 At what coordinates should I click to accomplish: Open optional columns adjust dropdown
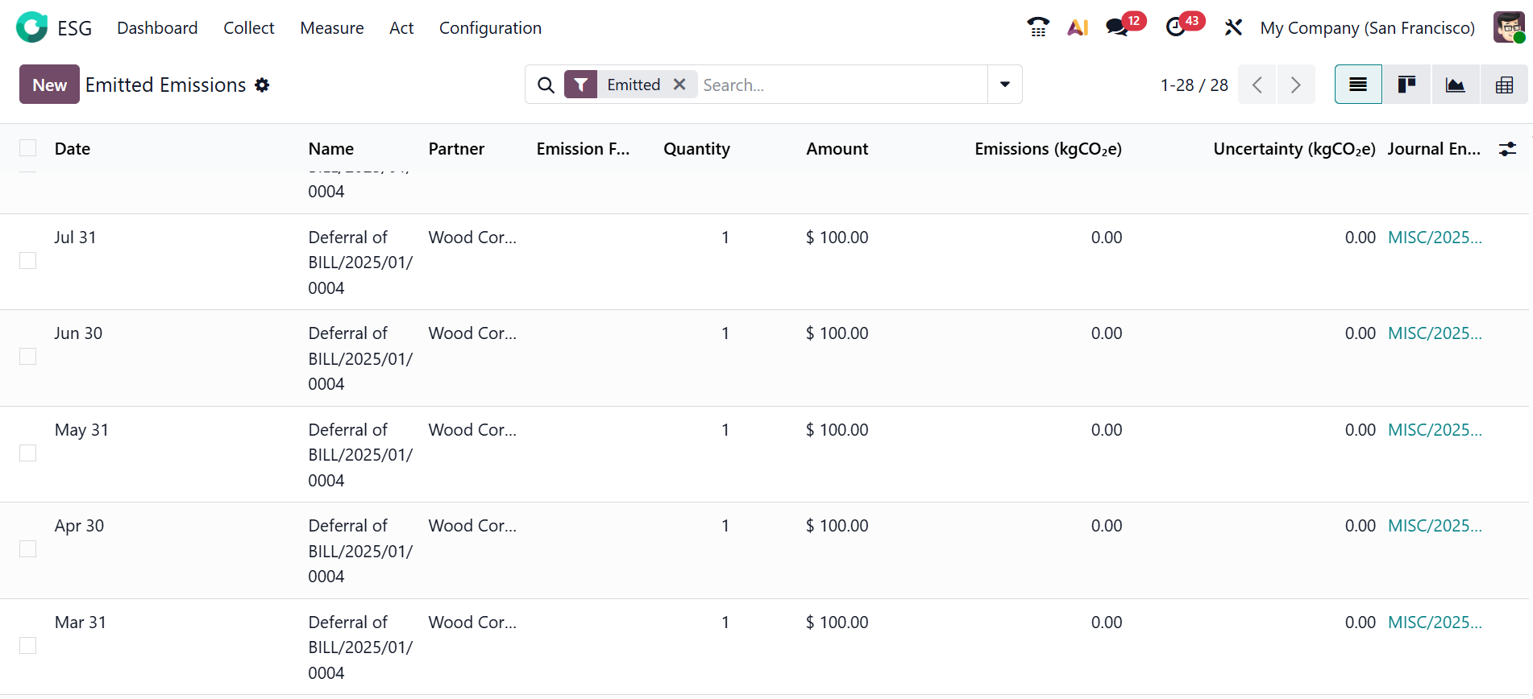tap(1507, 149)
